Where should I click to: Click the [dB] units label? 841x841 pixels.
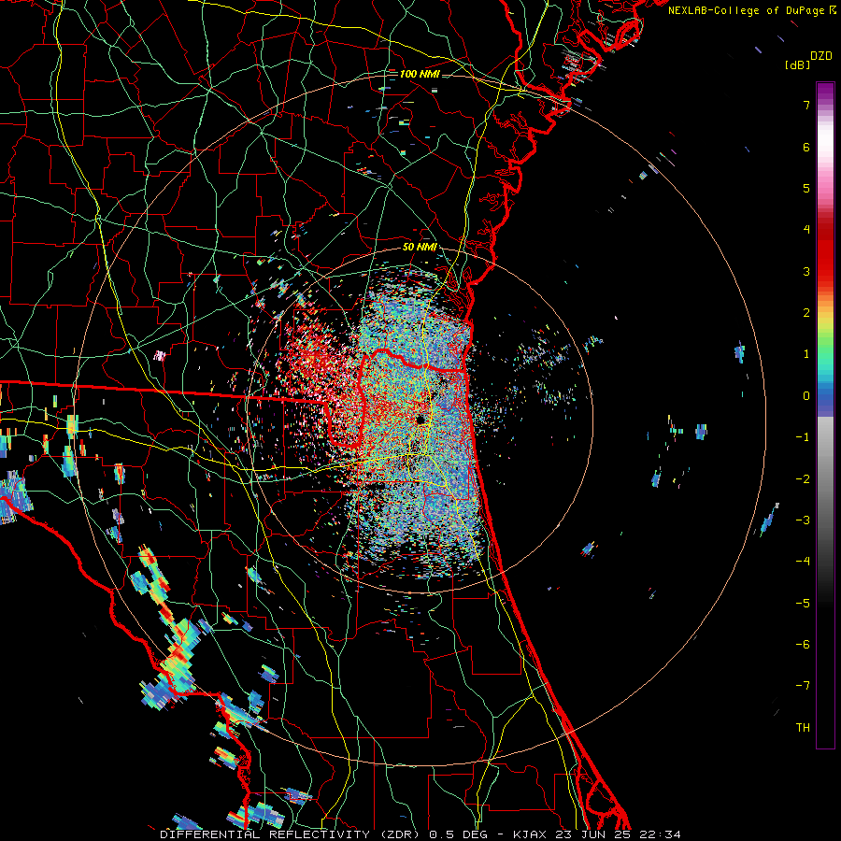(x=797, y=64)
